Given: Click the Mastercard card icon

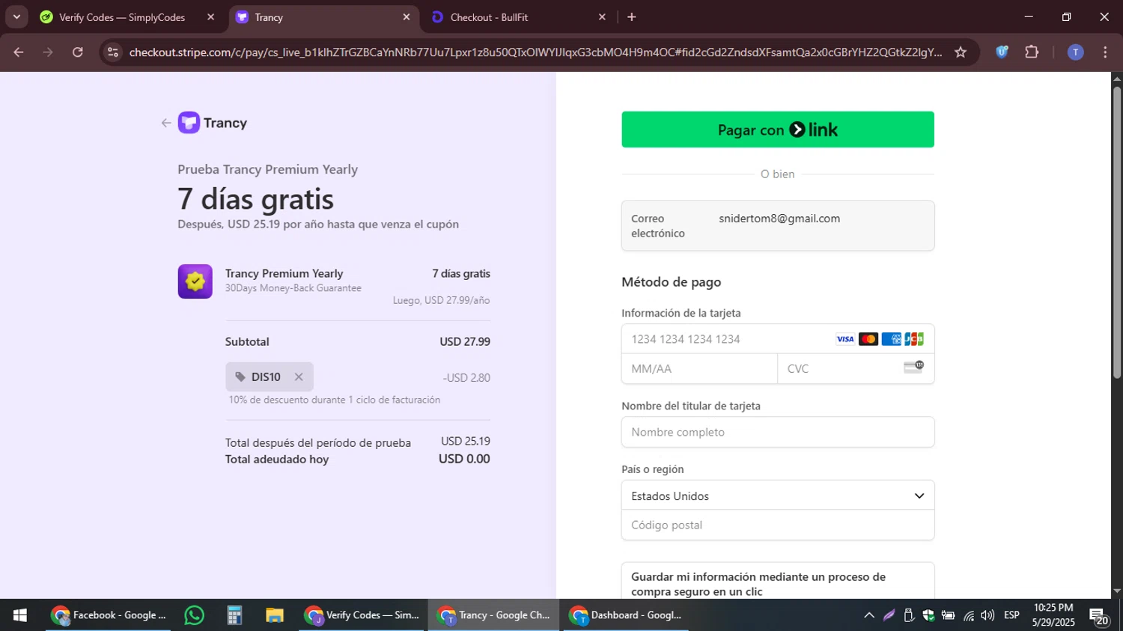Looking at the screenshot, I should point(868,339).
